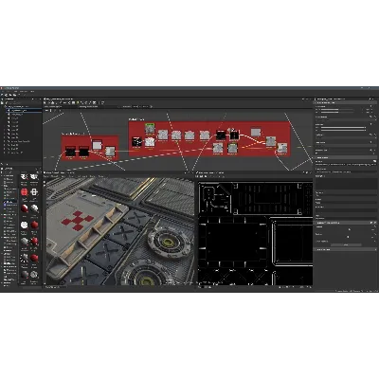The image size is (379, 379).
Task: Select white noise node below the top green-outlined node
Action: coord(150,142)
